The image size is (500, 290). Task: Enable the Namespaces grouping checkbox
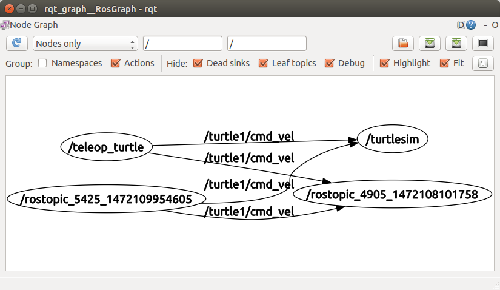tap(43, 63)
